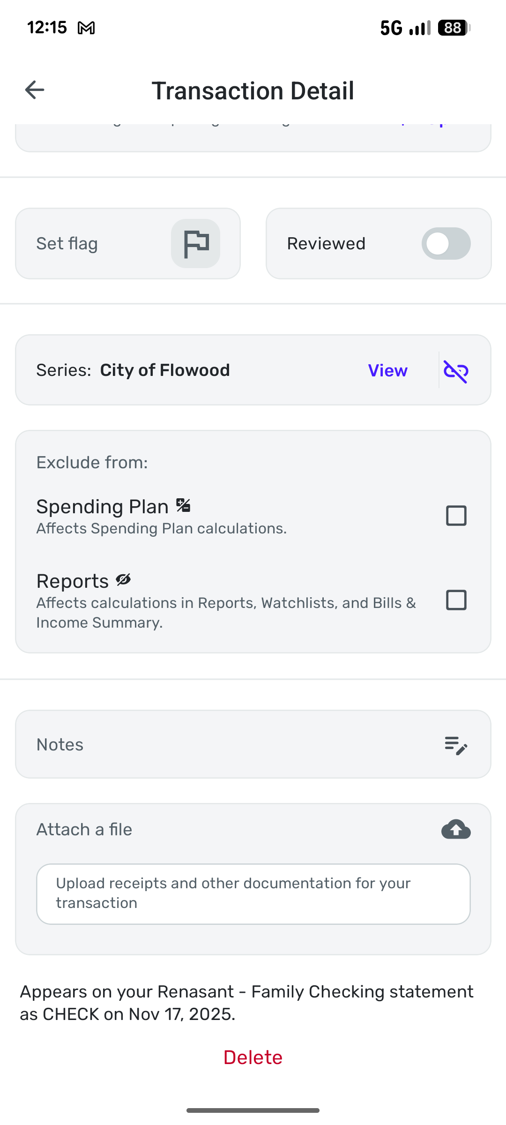This screenshot has height=1125, width=506.
Task: Tap the Transaction Detail title
Action: [253, 90]
